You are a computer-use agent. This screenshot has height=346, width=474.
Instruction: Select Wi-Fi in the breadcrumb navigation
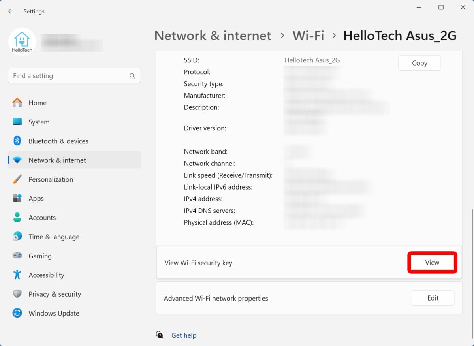(308, 36)
